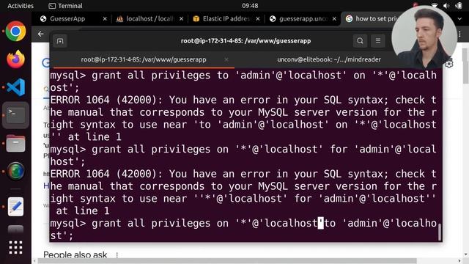Select unconv@elitebook mindreader terminal tab
Viewport: 469px width, 264px height.
[329, 59]
